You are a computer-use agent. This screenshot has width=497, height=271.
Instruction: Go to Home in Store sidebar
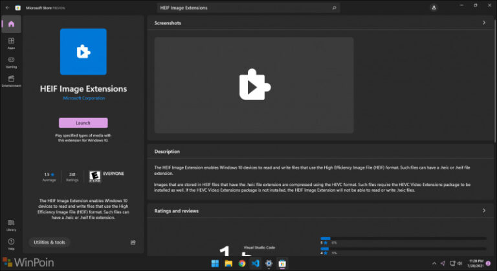(x=11, y=25)
